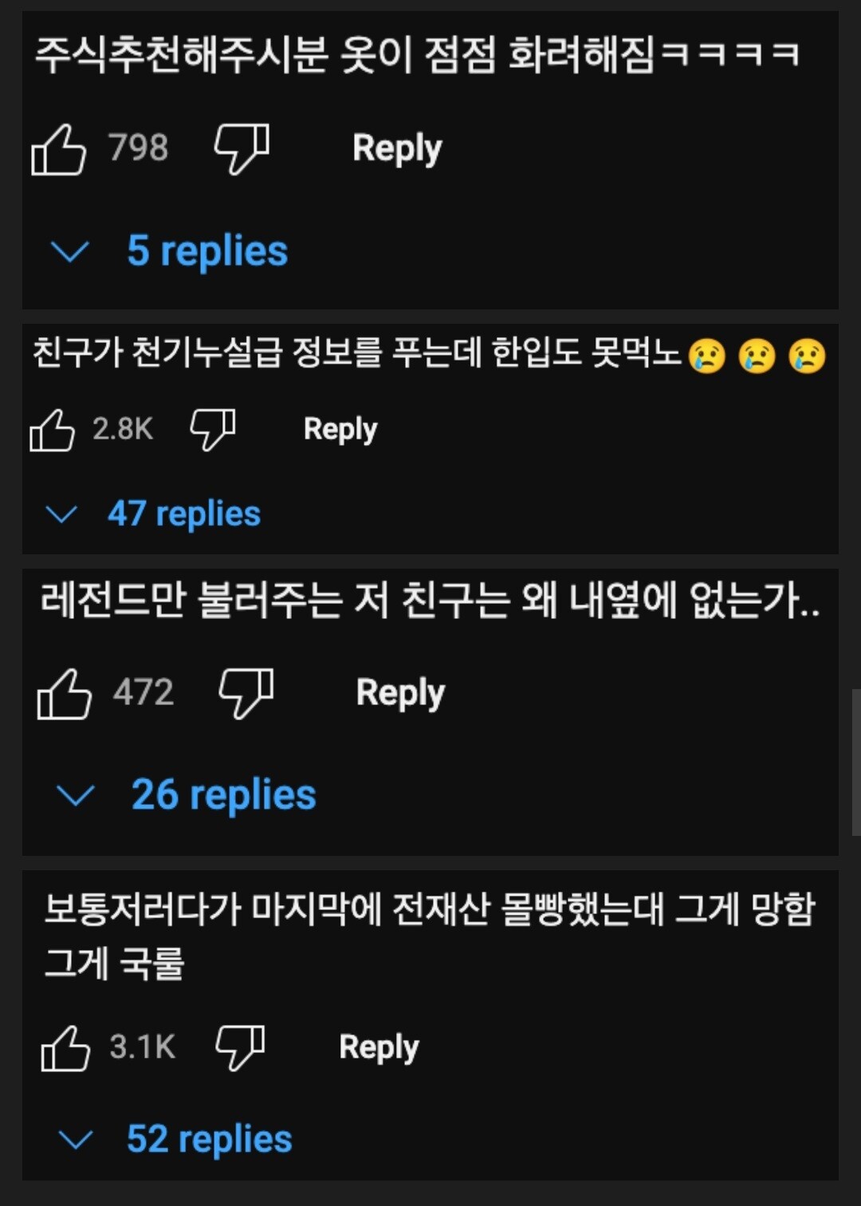861x1206 pixels.
Task: Expand the 5 replies thread
Action: coord(168,251)
